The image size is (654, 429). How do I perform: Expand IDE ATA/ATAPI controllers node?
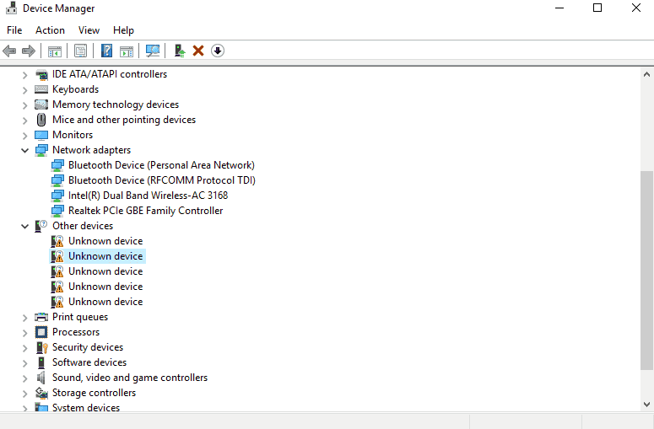click(x=24, y=75)
